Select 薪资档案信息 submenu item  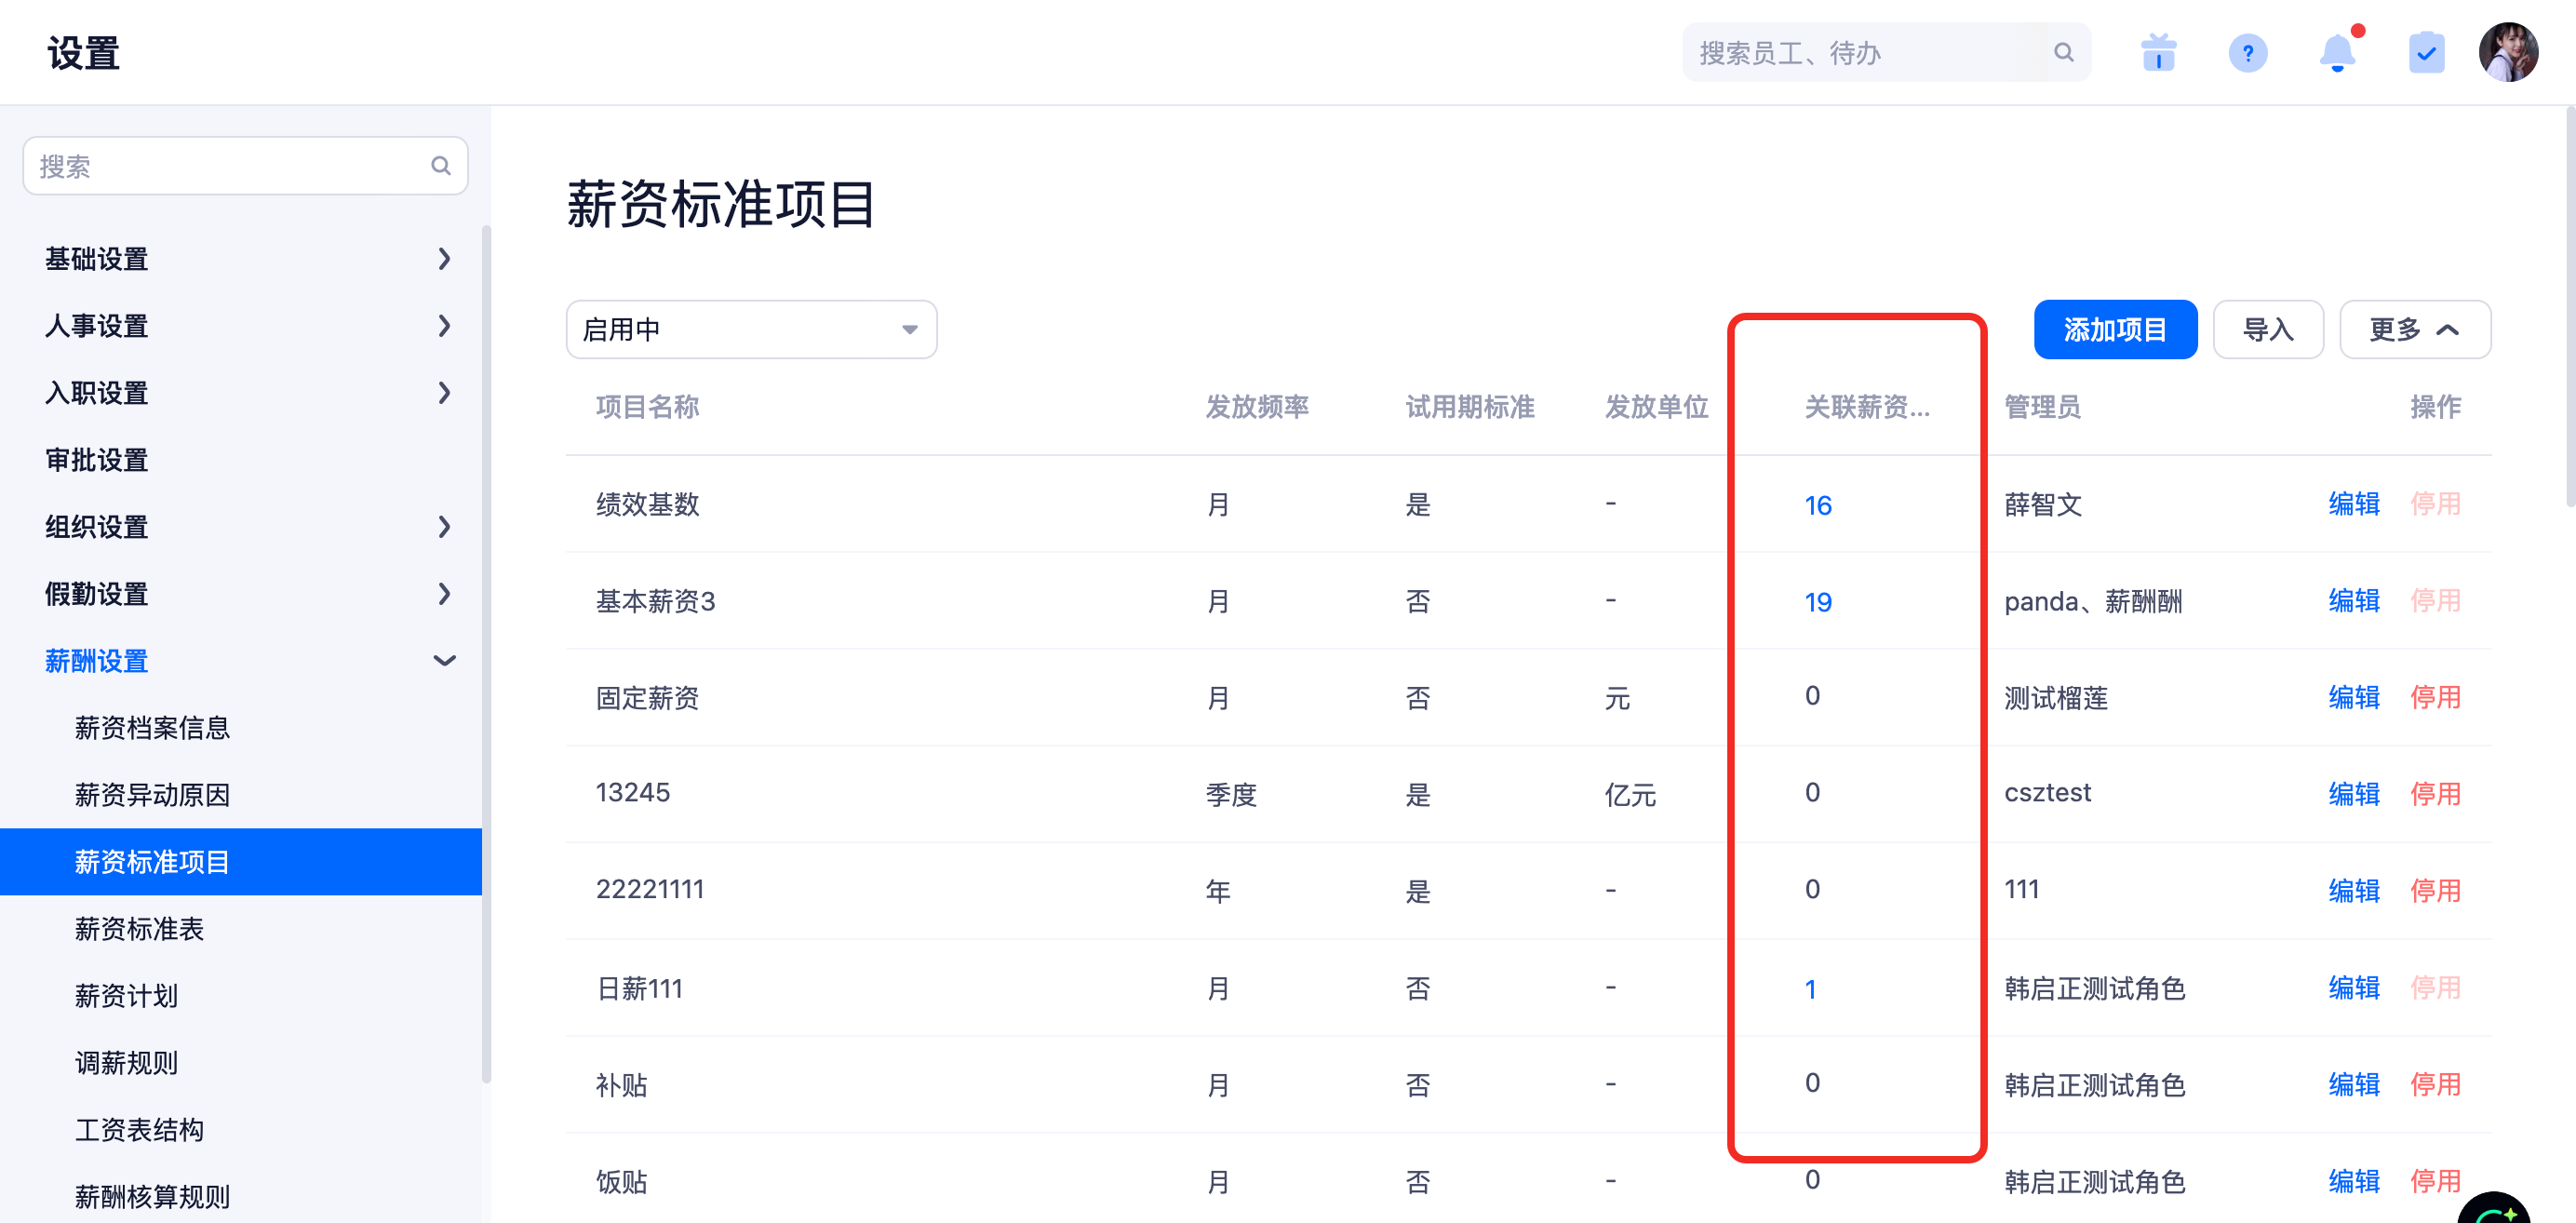(x=152, y=728)
